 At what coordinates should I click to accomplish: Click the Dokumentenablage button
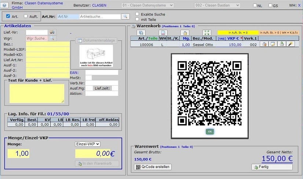(96, 40)
